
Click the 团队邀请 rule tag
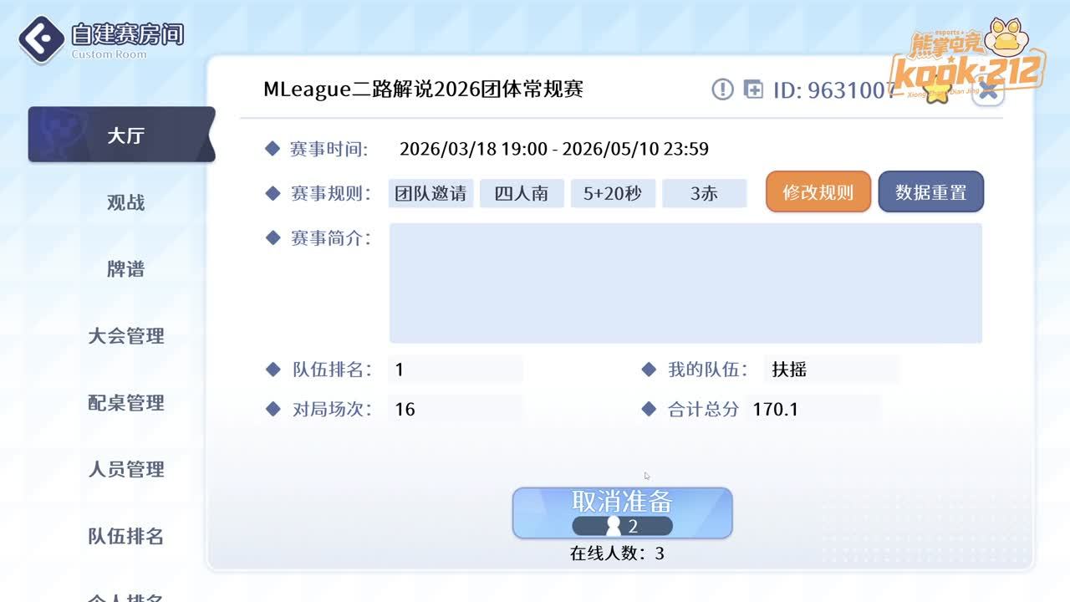point(431,193)
